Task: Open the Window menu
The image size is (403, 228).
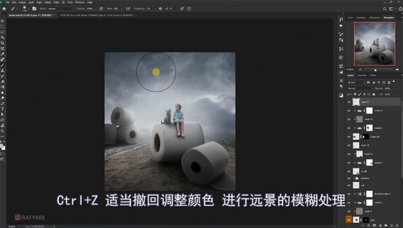Action: click(79, 2)
